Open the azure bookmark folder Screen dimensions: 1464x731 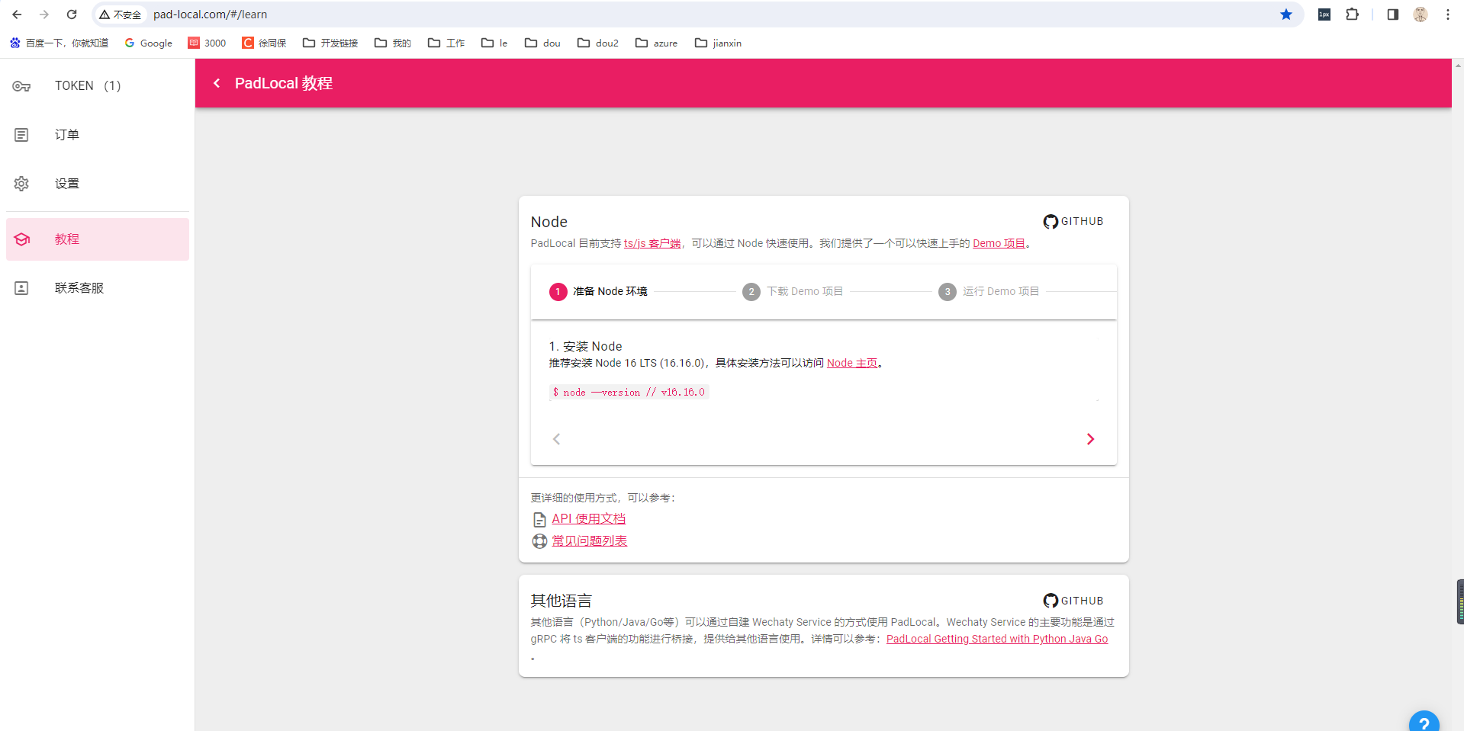(x=656, y=43)
